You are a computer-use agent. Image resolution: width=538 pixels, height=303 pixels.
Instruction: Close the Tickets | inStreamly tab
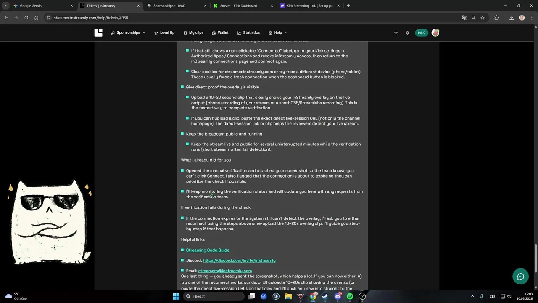pyautogui.click(x=138, y=6)
